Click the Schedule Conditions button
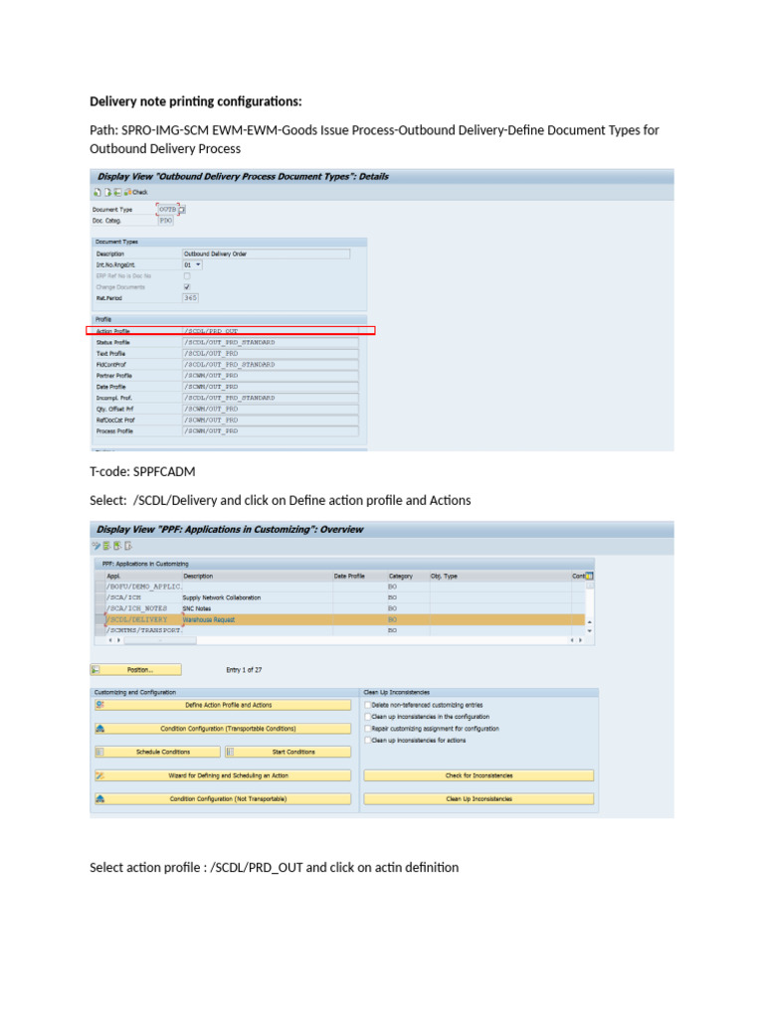The width and height of the screenshot is (764, 1018). pos(157,752)
